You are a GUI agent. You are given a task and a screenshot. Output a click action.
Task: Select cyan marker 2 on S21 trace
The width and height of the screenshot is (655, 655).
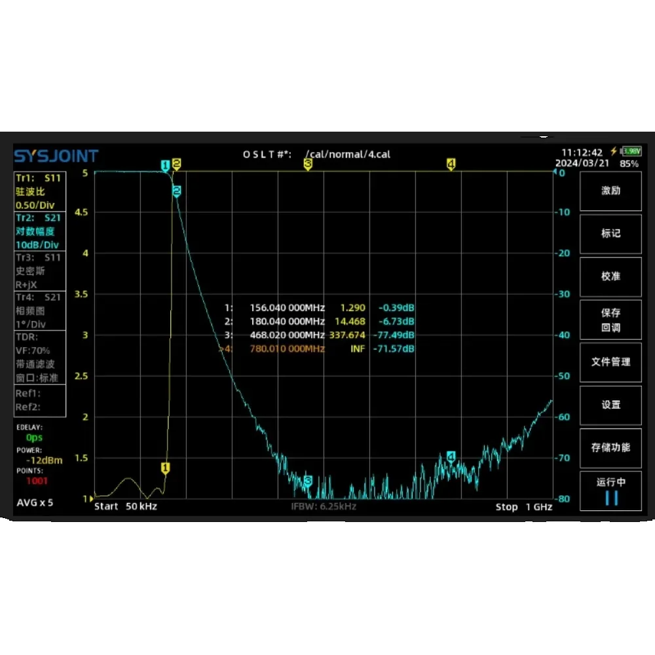pos(177,191)
